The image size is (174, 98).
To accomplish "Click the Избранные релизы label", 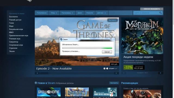I will 65,83.
